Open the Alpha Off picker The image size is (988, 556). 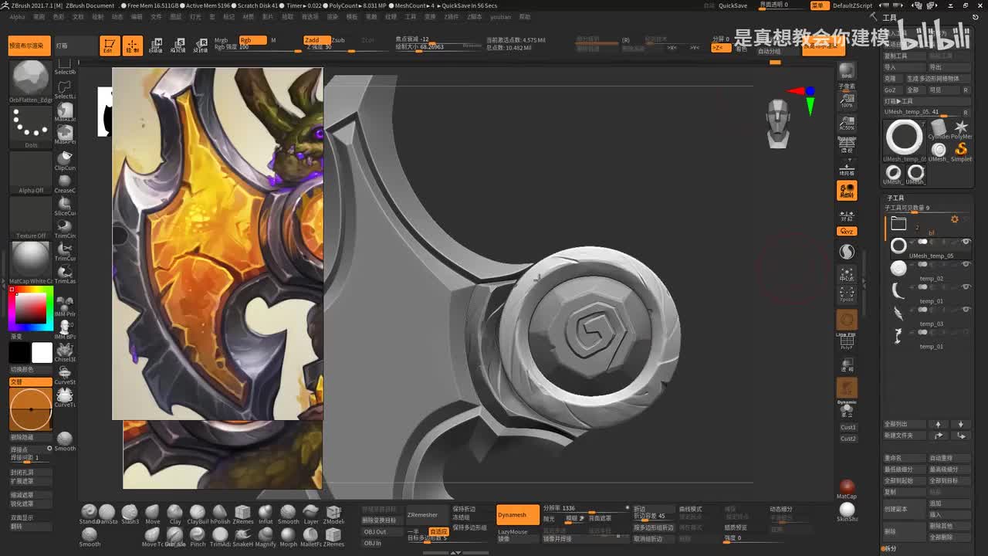(x=31, y=171)
